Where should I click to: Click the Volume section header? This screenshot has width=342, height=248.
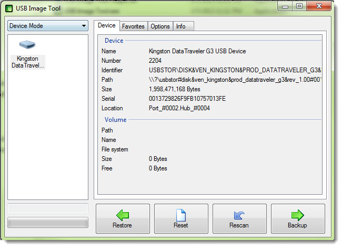click(116, 120)
